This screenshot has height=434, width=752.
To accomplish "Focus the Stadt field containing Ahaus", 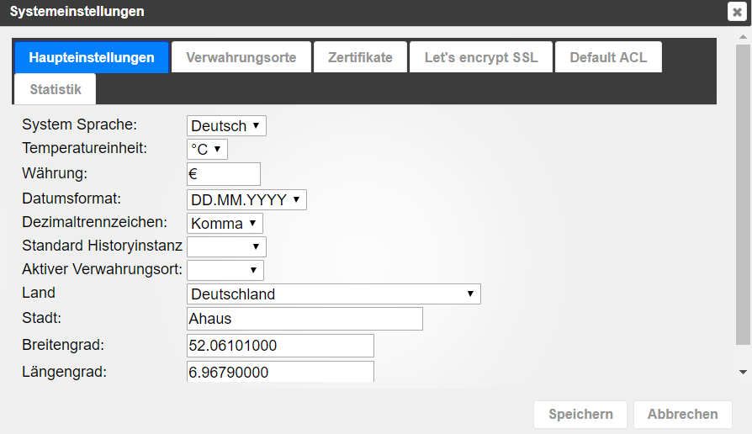I will tap(305, 319).
